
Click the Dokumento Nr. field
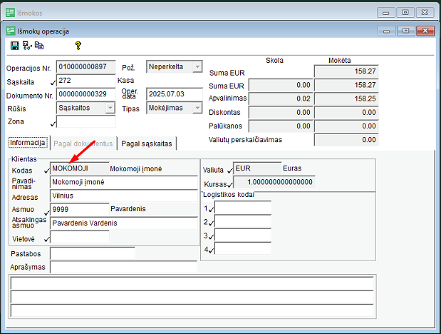pyautogui.click(x=86, y=94)
